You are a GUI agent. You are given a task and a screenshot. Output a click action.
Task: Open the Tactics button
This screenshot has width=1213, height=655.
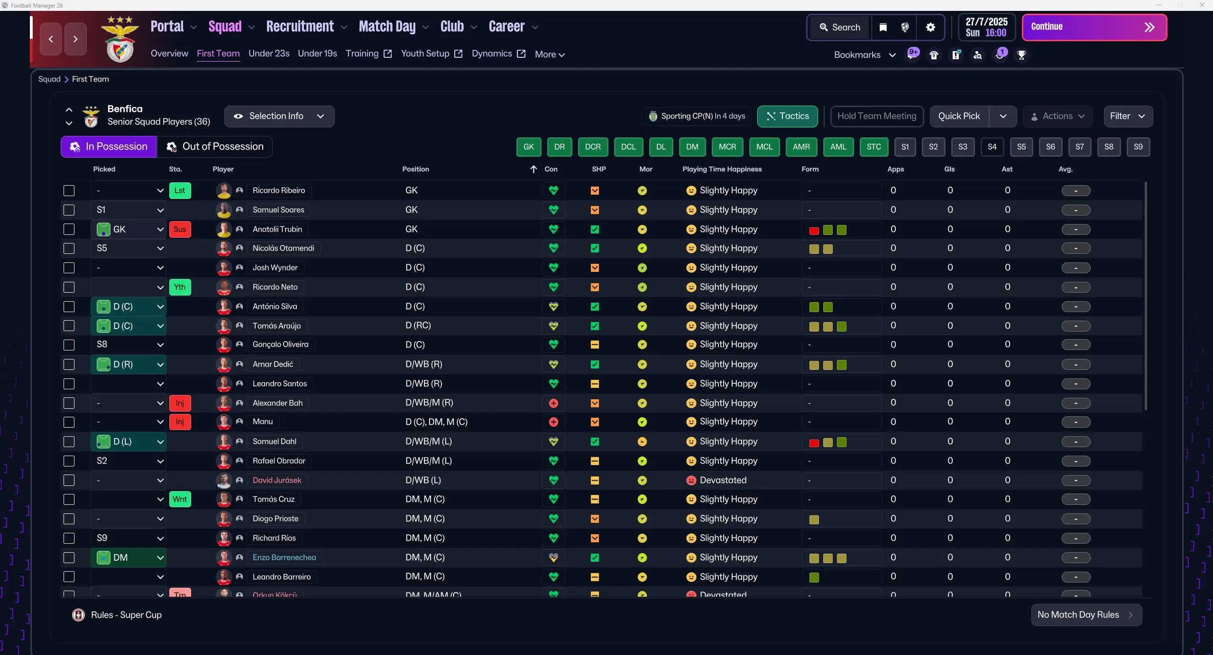787,117
